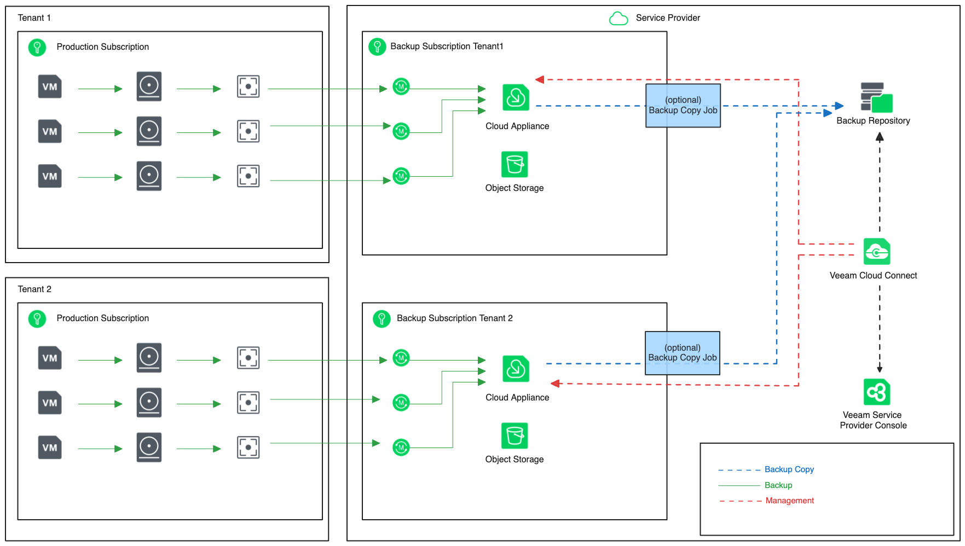Click the bottom snapshot icon in Tenant 2

click(x=249, y=448)
